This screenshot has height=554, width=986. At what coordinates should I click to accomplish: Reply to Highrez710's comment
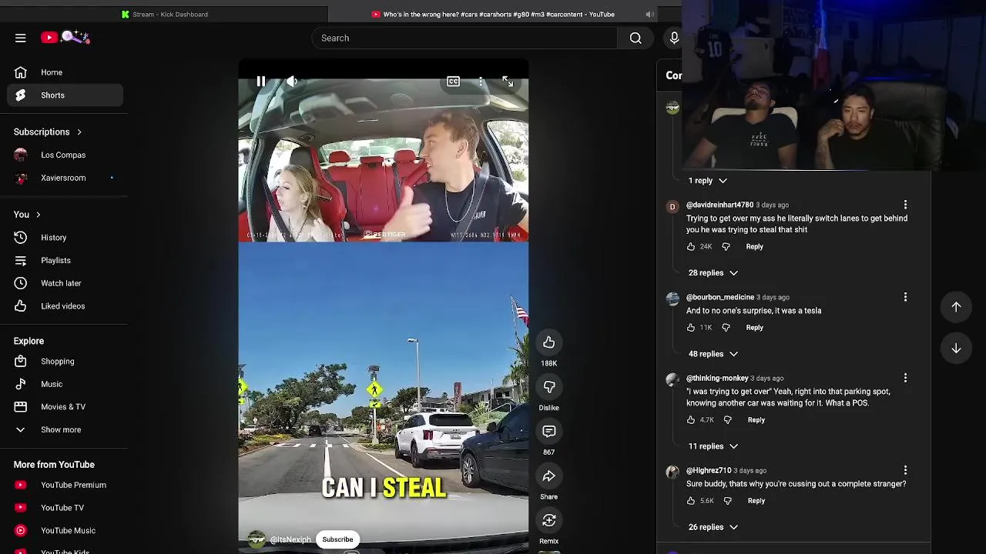tap(756, 501)
